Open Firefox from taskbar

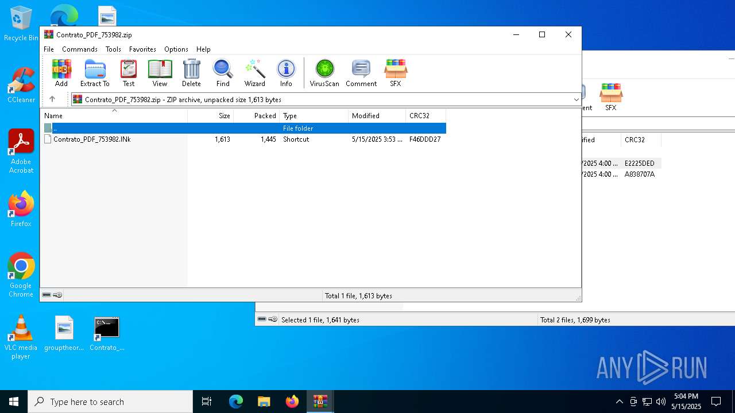pos(292,402)
